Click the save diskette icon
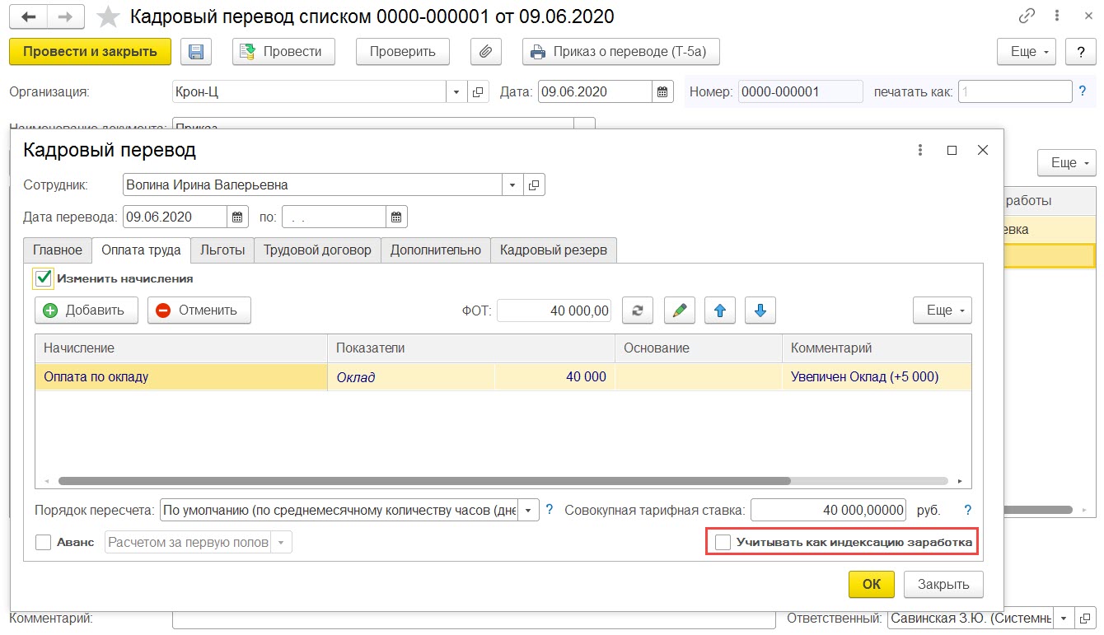 point(196,52)
